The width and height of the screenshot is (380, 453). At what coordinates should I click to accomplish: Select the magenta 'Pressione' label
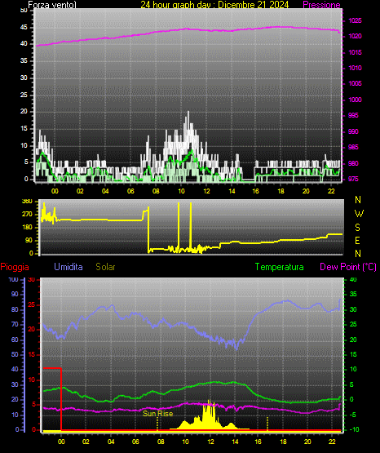click(x=321, y=5)
